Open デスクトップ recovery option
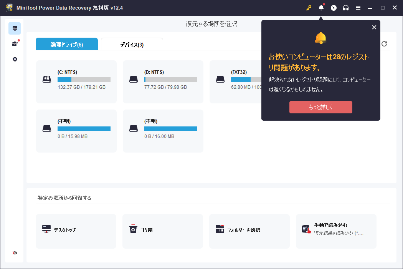The height and width of the screenshot is (269, 403). pyautogui.click(x=76, y=231)
